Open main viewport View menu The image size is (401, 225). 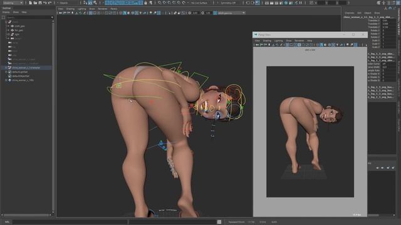[x=60, y=9]
